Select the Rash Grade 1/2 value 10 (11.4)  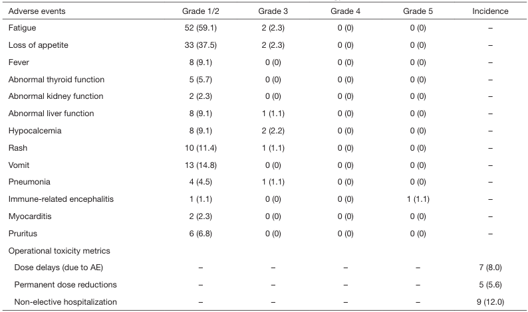point(200,148)
